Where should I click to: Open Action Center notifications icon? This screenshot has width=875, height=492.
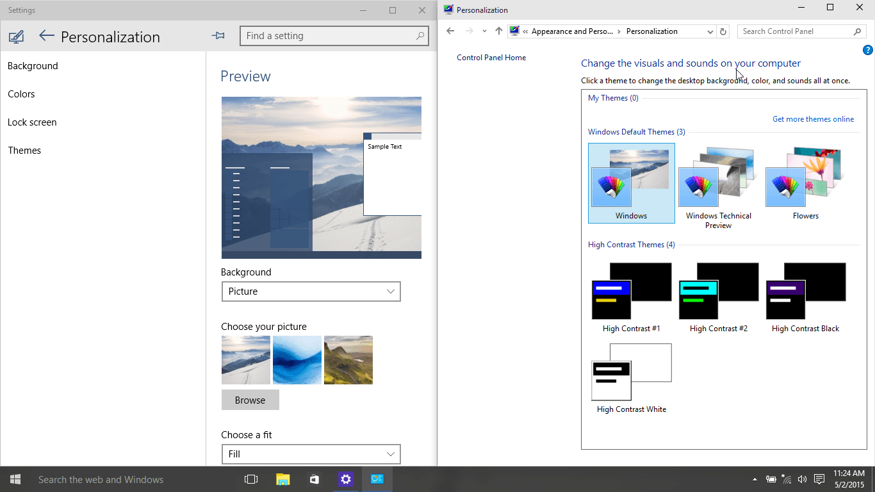click(819, 479)
